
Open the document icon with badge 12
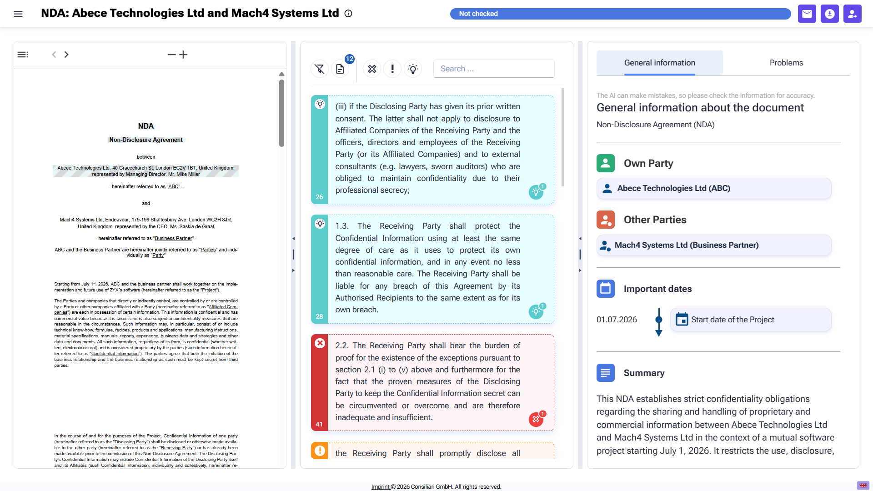[340, 69]
